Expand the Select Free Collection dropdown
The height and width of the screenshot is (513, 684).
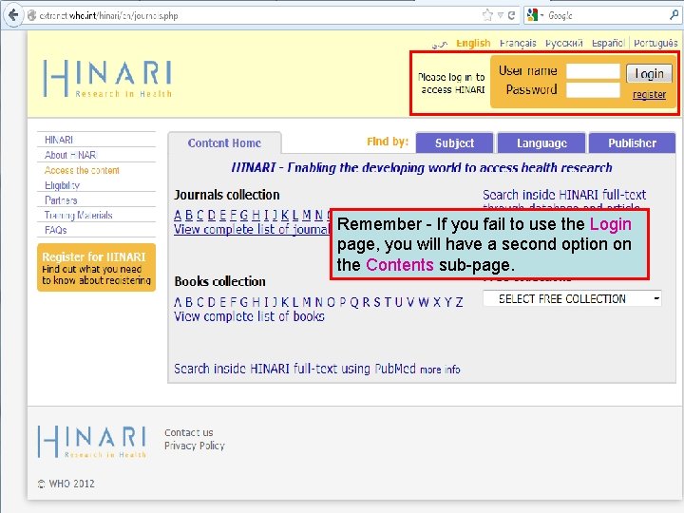(x=572, y=298)
